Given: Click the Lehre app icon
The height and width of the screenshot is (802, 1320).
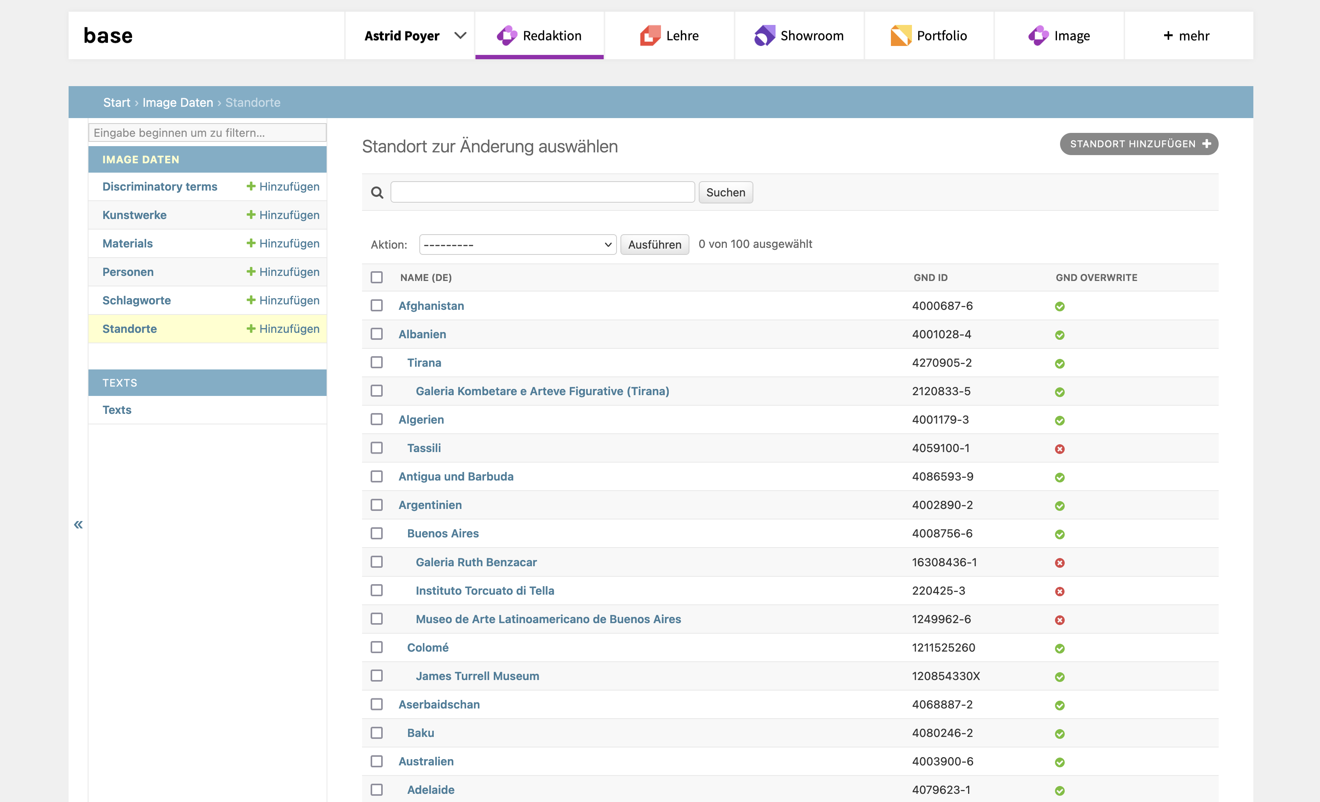Looking at the screenshot, I should [x=650, y=36].
